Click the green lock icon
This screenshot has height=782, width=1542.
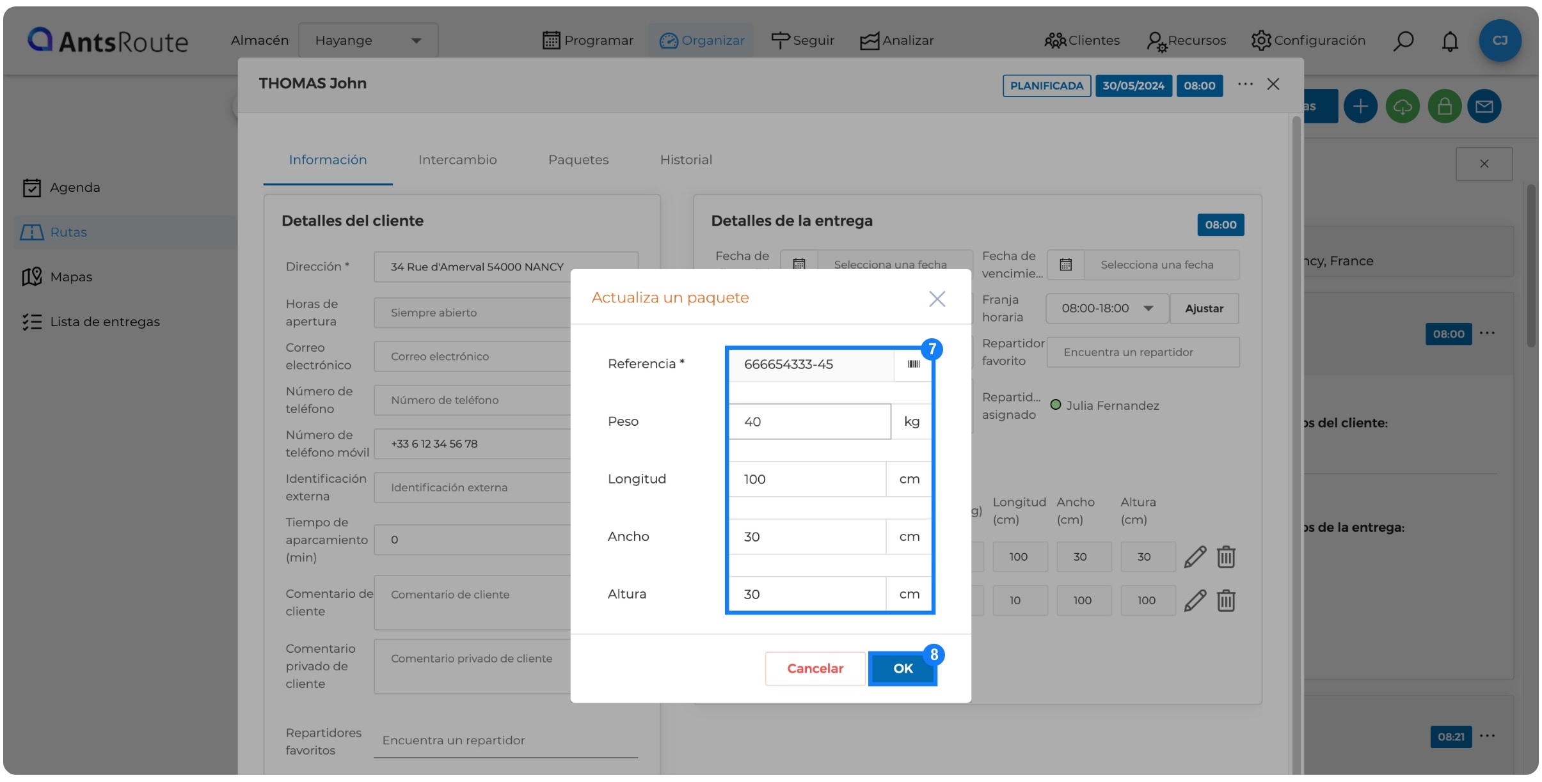point(1445,106)
